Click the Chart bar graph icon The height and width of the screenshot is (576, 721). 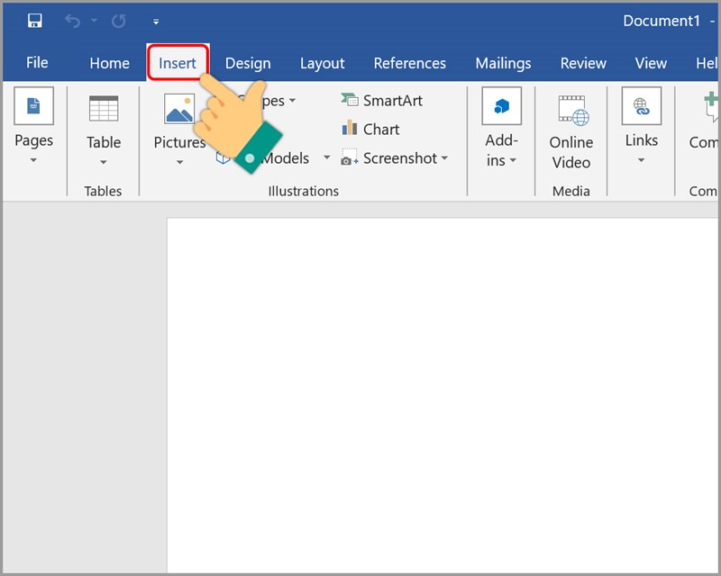tap(350, 127)
